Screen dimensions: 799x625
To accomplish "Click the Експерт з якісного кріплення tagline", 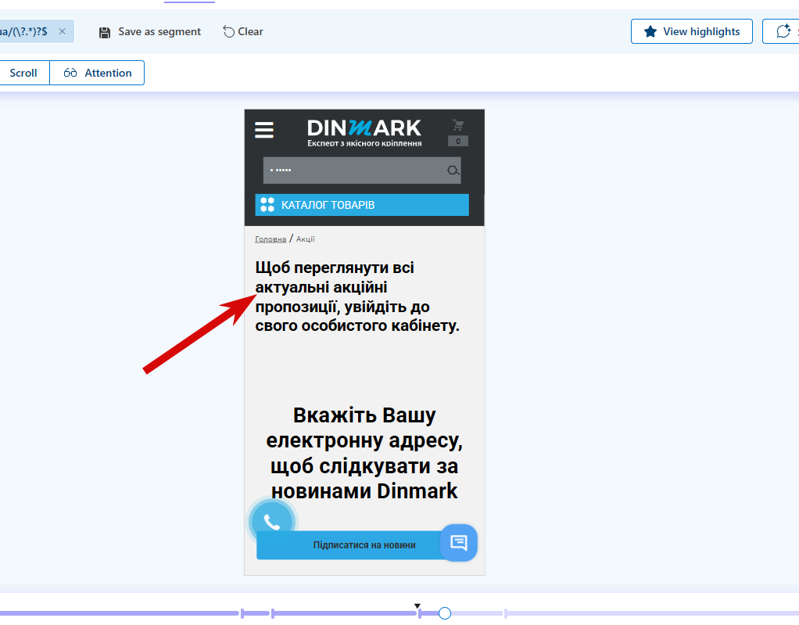I will 364,143.
